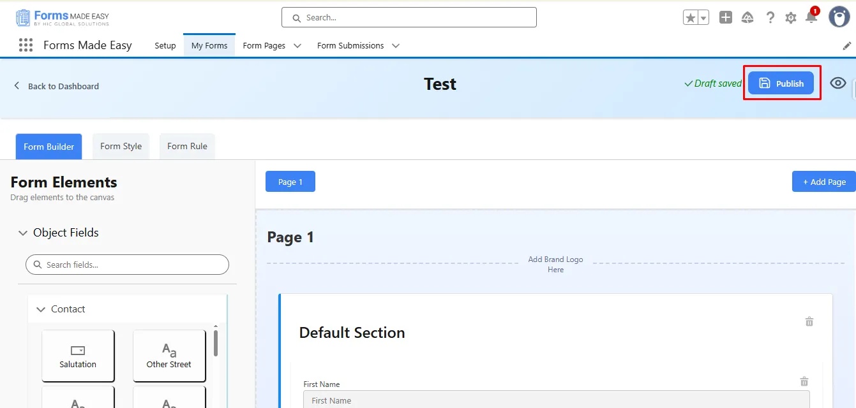856x408 pixels.
Task: Delete the Default Section with trash icon
Action: (x=809, y=322)
